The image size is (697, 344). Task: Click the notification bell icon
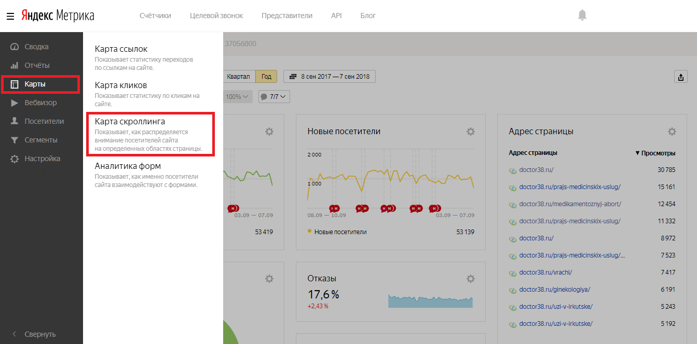582,16
